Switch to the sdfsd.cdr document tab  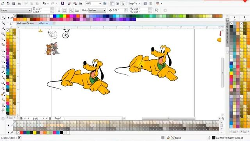click(43, 23)
